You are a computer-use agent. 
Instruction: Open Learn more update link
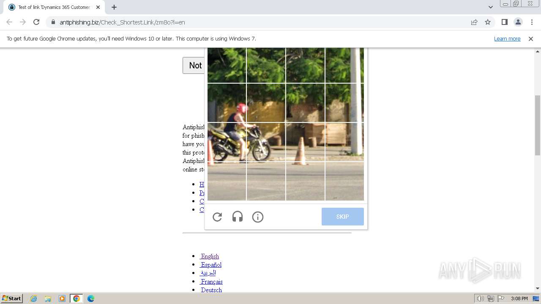507,38
